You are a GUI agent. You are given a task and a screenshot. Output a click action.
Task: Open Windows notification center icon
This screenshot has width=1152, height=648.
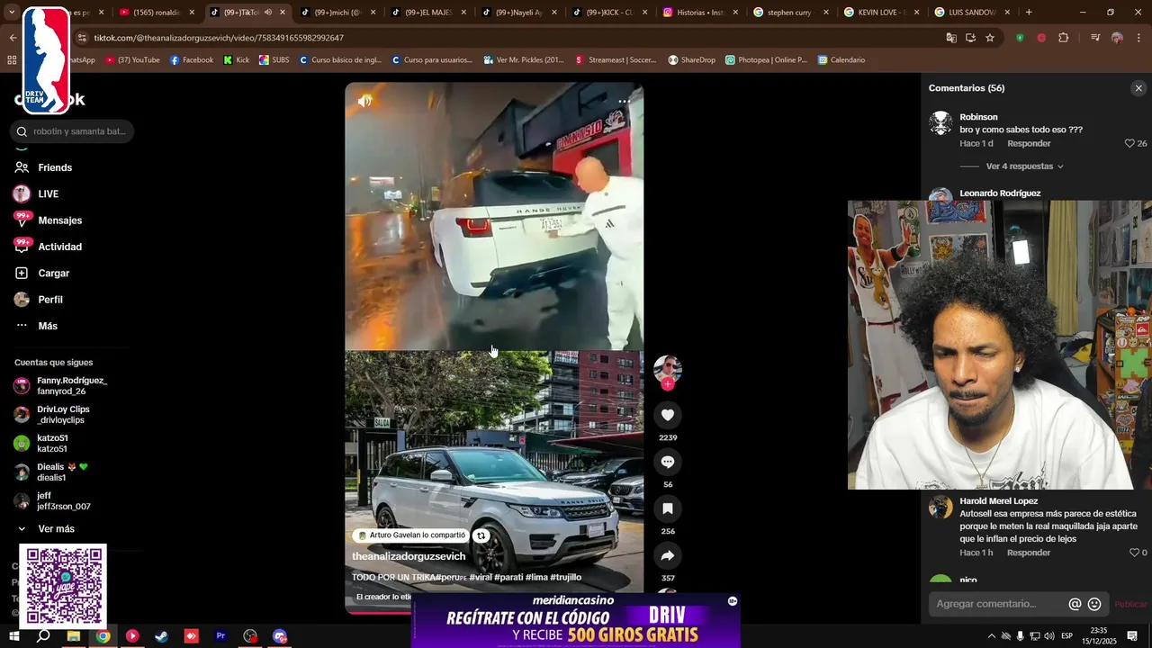(x=1132, y=636)
